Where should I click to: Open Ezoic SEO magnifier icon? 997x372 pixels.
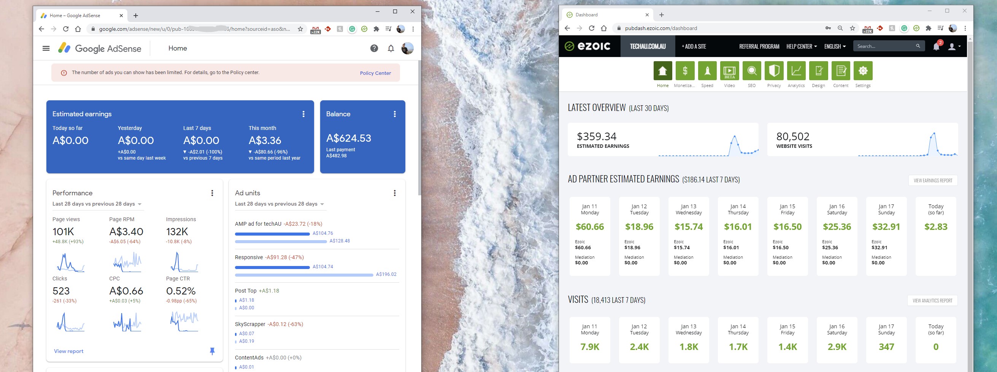(752, 71)
